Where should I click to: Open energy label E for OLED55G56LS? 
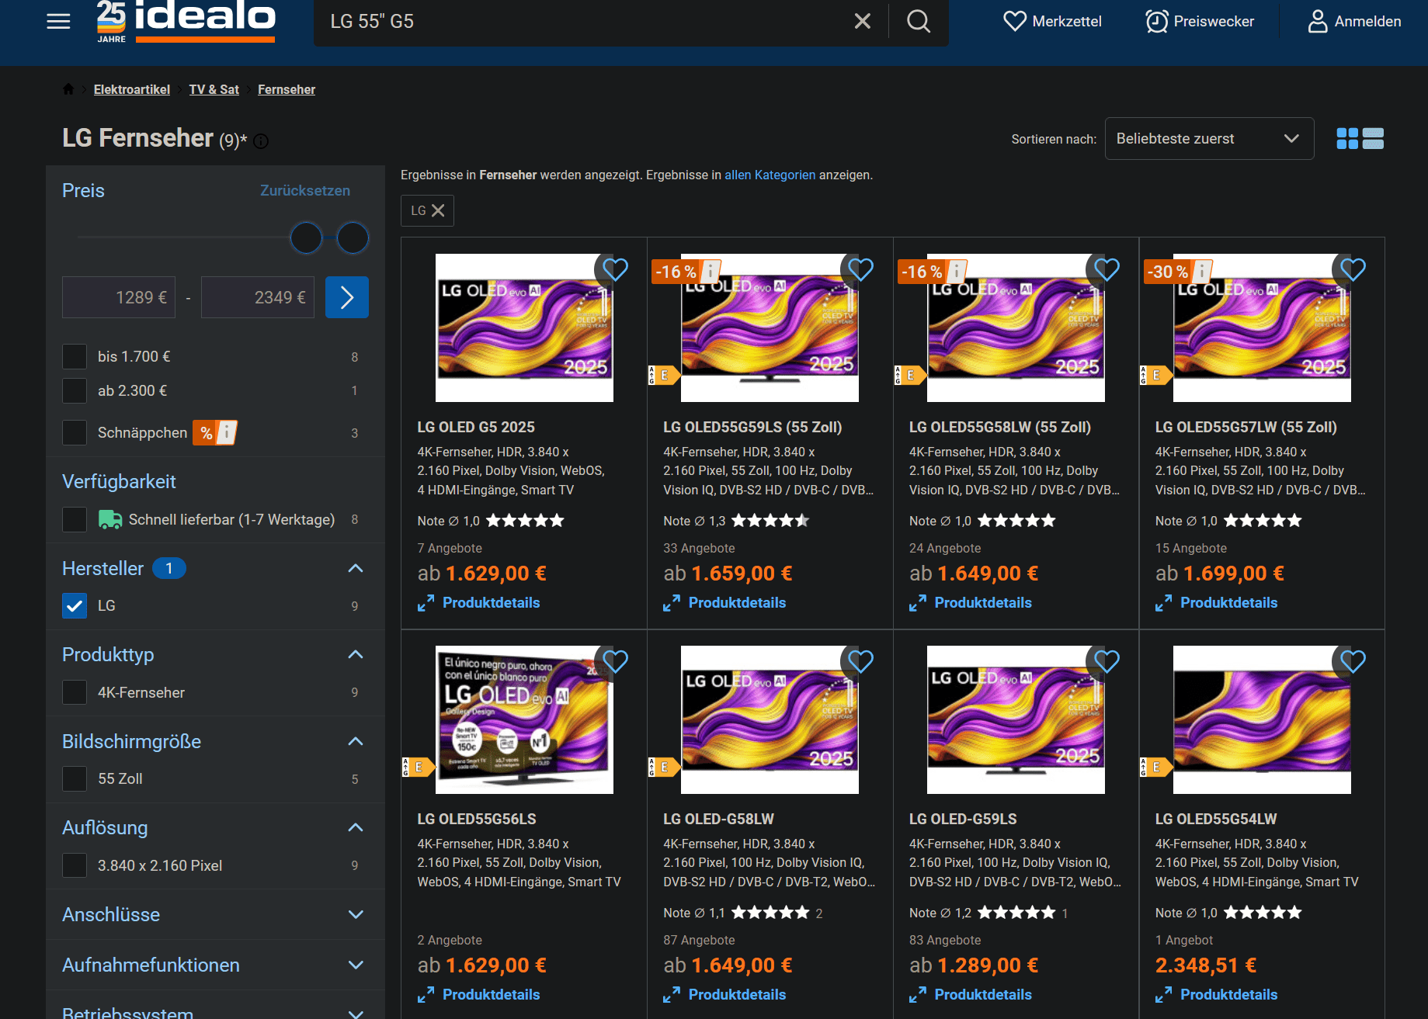click(419, 768)
